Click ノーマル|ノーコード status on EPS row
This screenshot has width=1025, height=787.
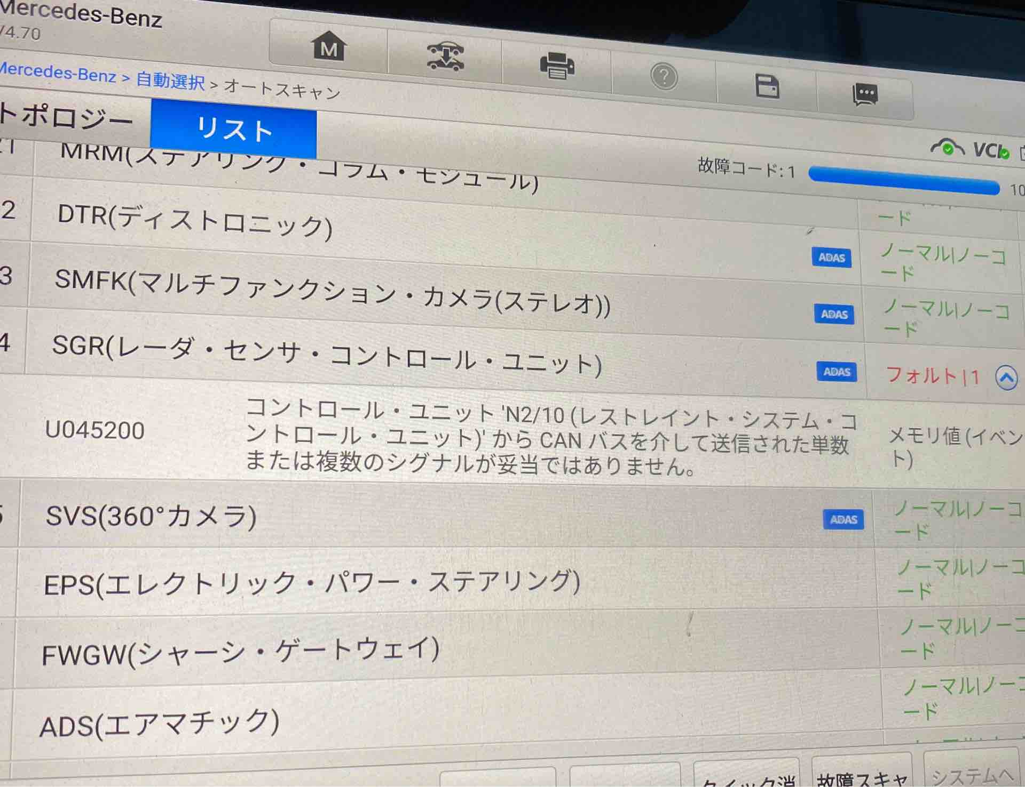(x=961, y=579)
